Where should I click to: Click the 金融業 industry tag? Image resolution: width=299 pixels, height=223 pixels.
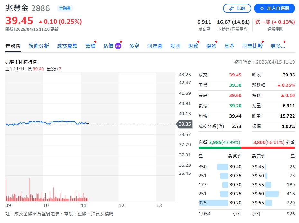64,8
